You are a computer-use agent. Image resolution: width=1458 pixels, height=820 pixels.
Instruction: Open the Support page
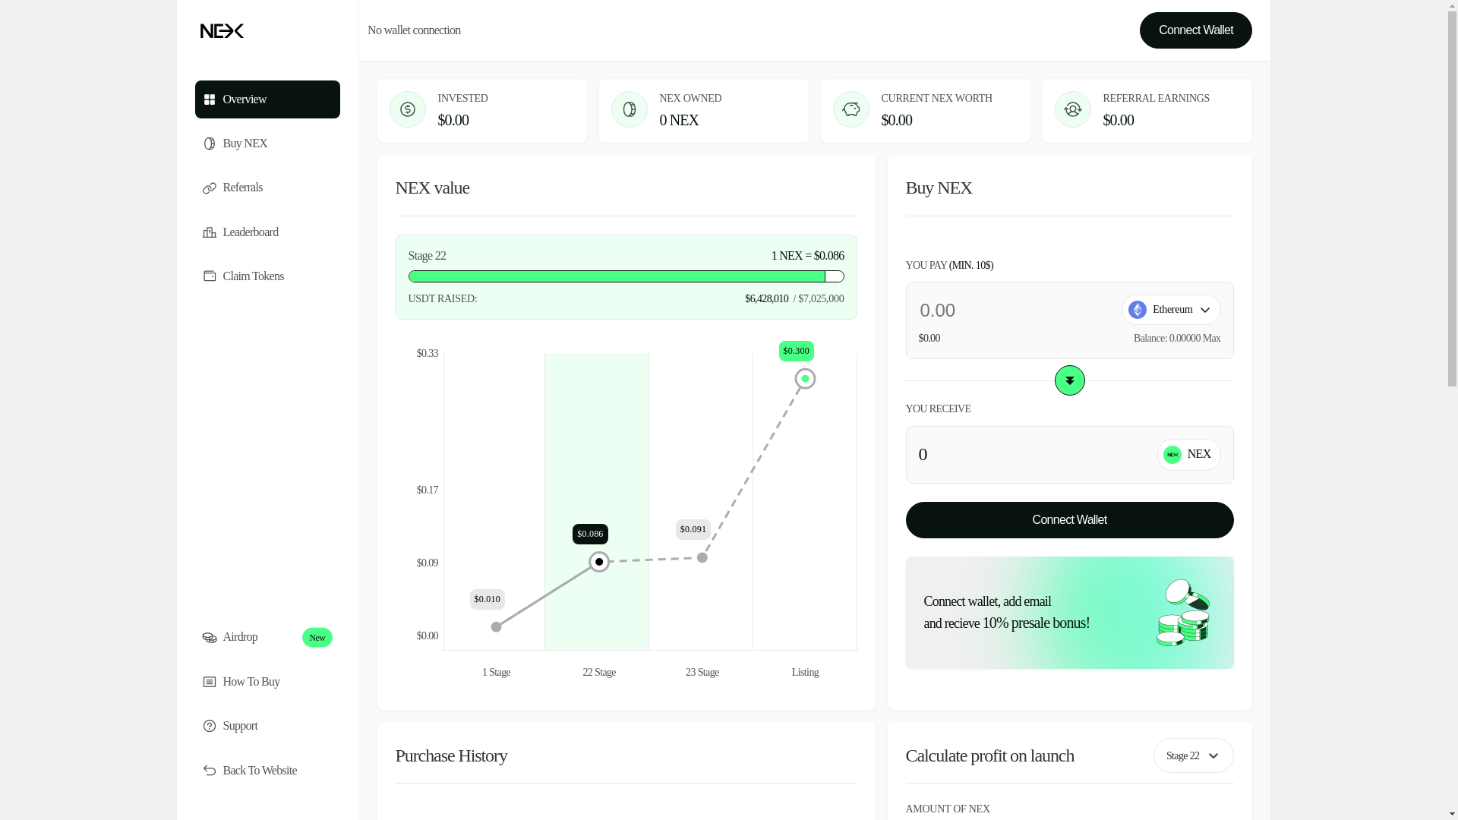click(x=267, y=726)
